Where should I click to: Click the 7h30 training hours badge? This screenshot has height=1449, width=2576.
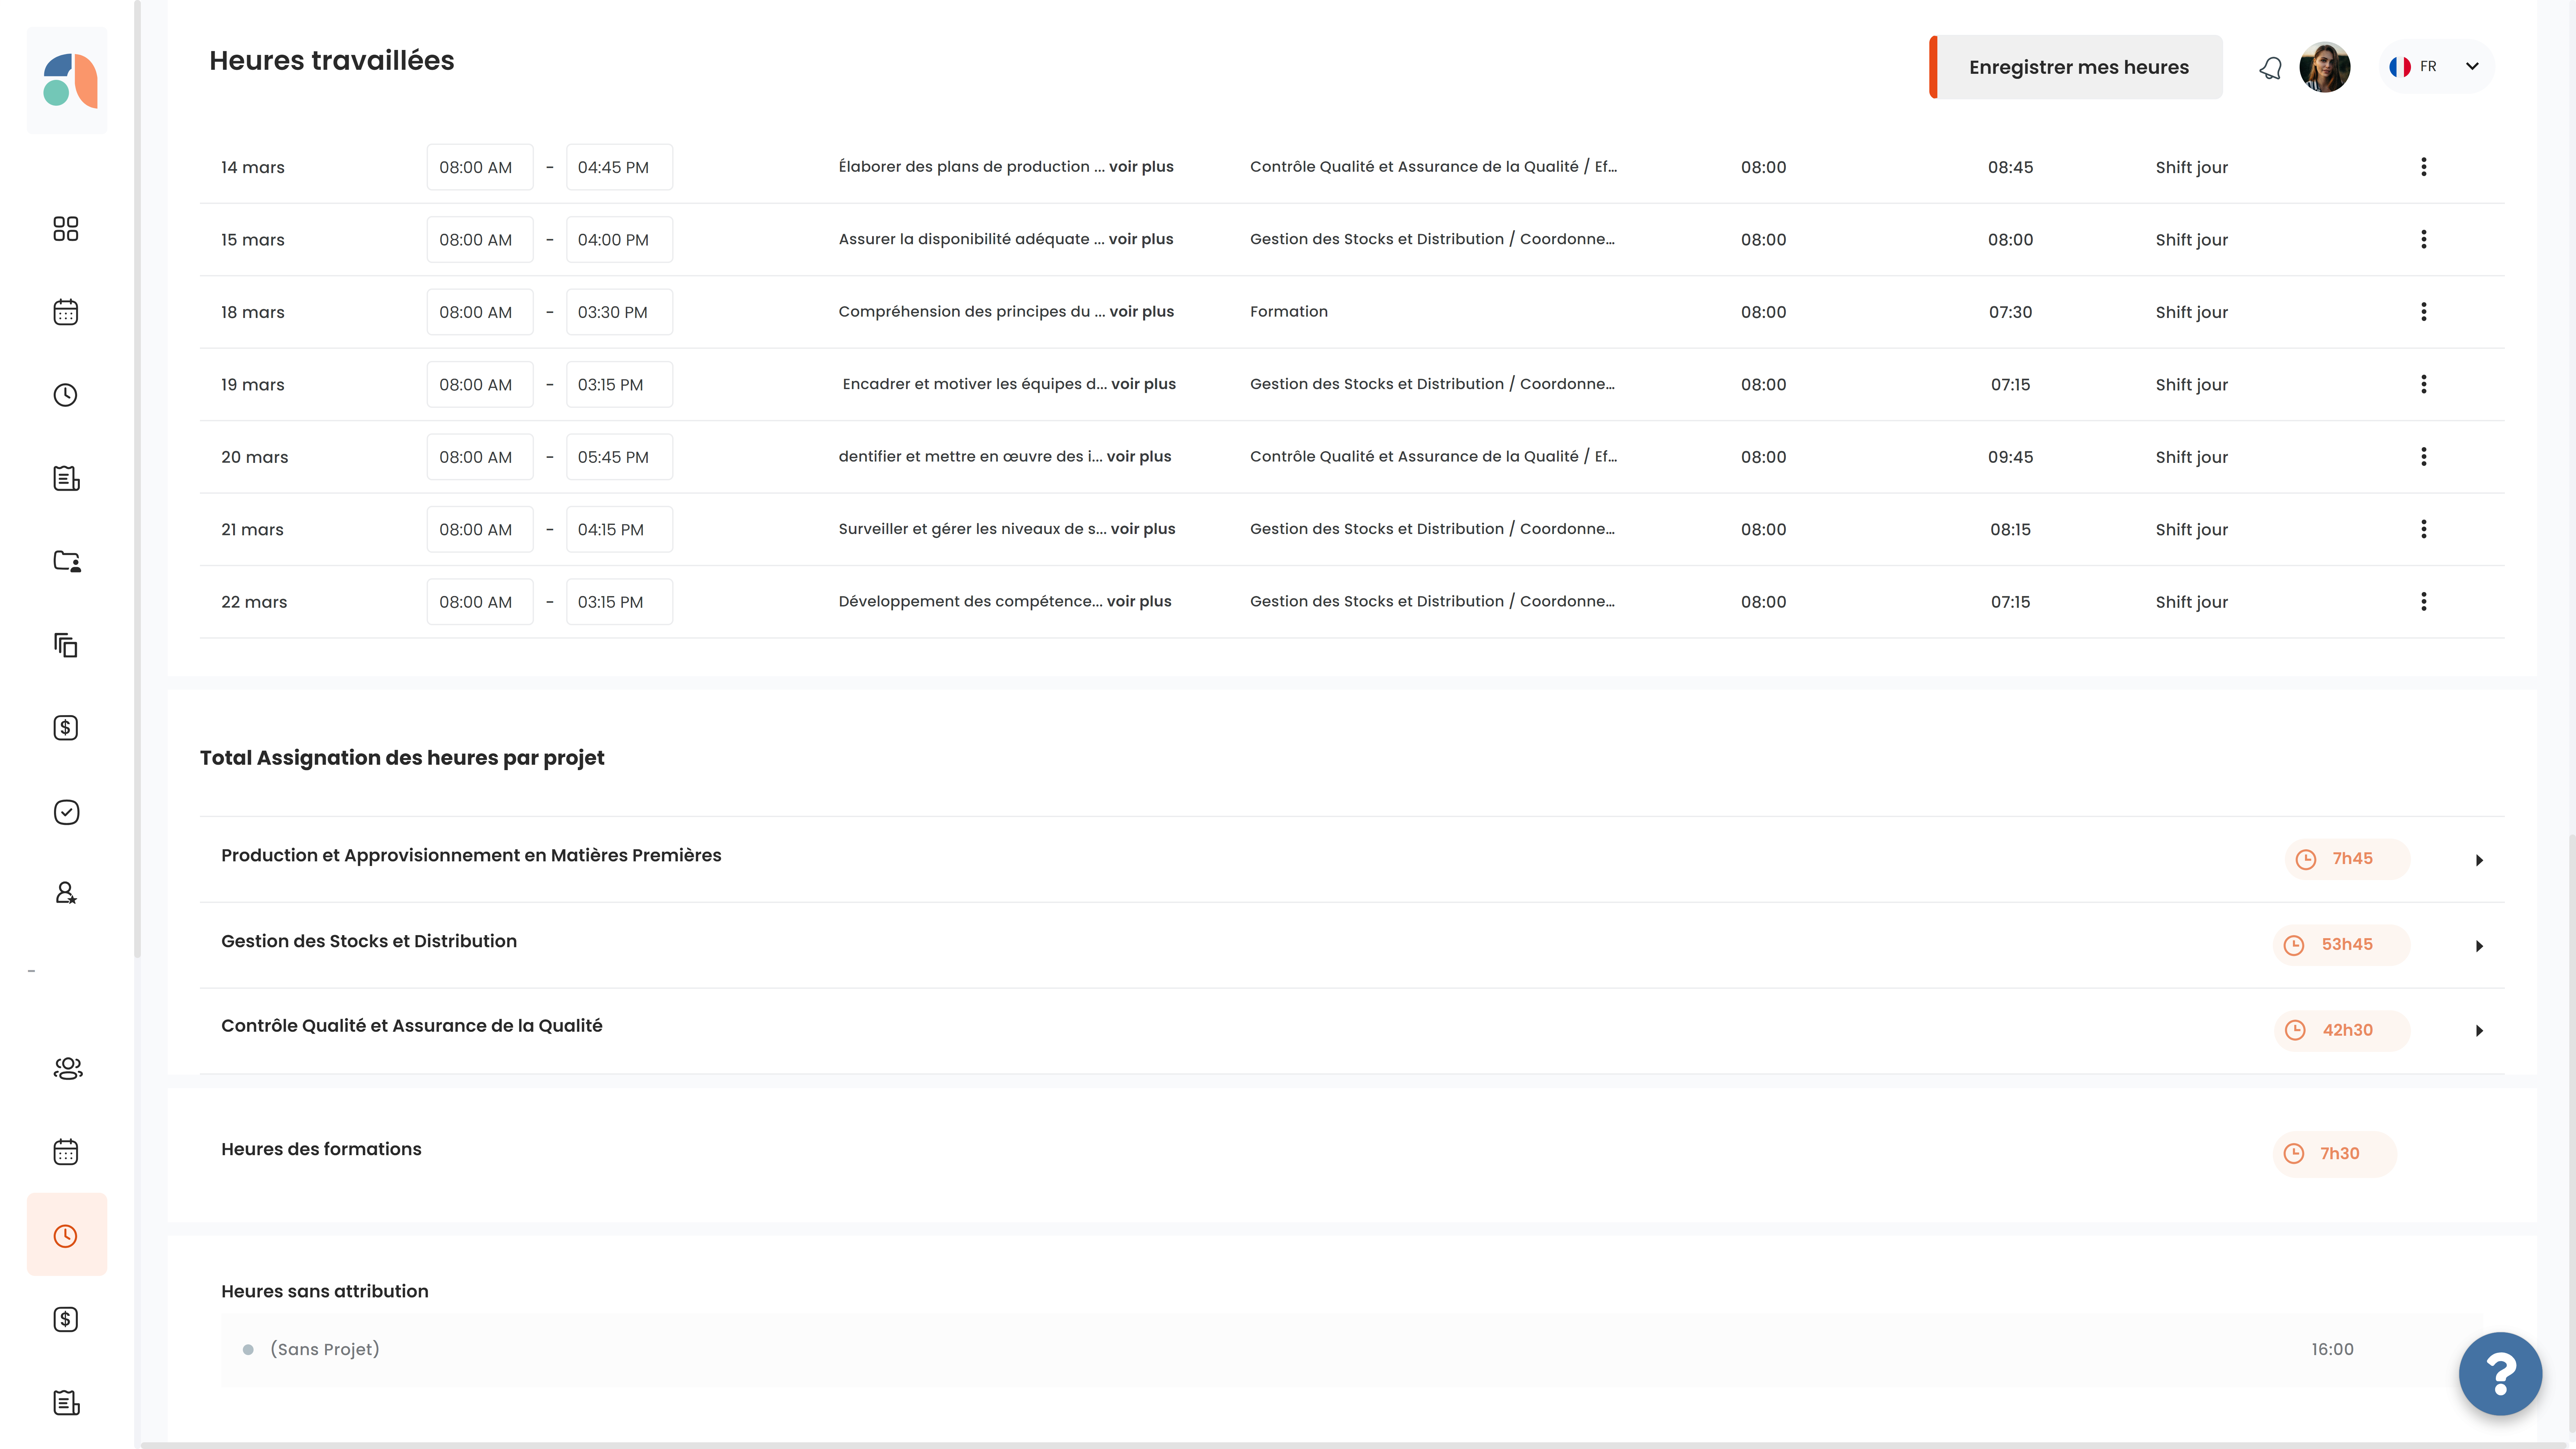pos(2334,1154)
